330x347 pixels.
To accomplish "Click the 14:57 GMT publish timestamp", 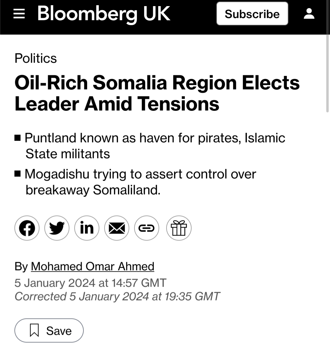I will (x=90, y=283).
